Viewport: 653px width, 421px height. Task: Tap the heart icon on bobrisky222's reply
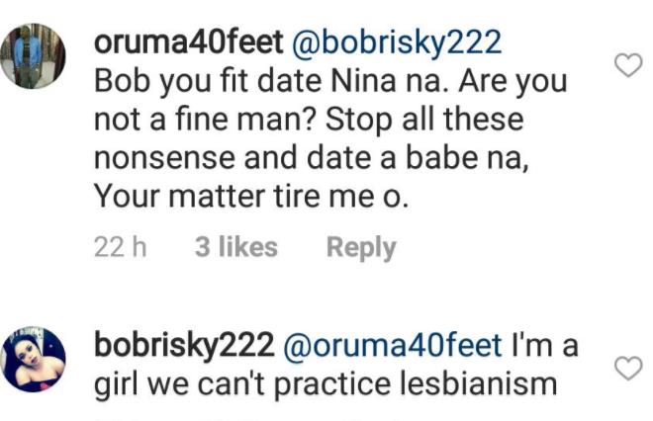(x=627, y=369)
